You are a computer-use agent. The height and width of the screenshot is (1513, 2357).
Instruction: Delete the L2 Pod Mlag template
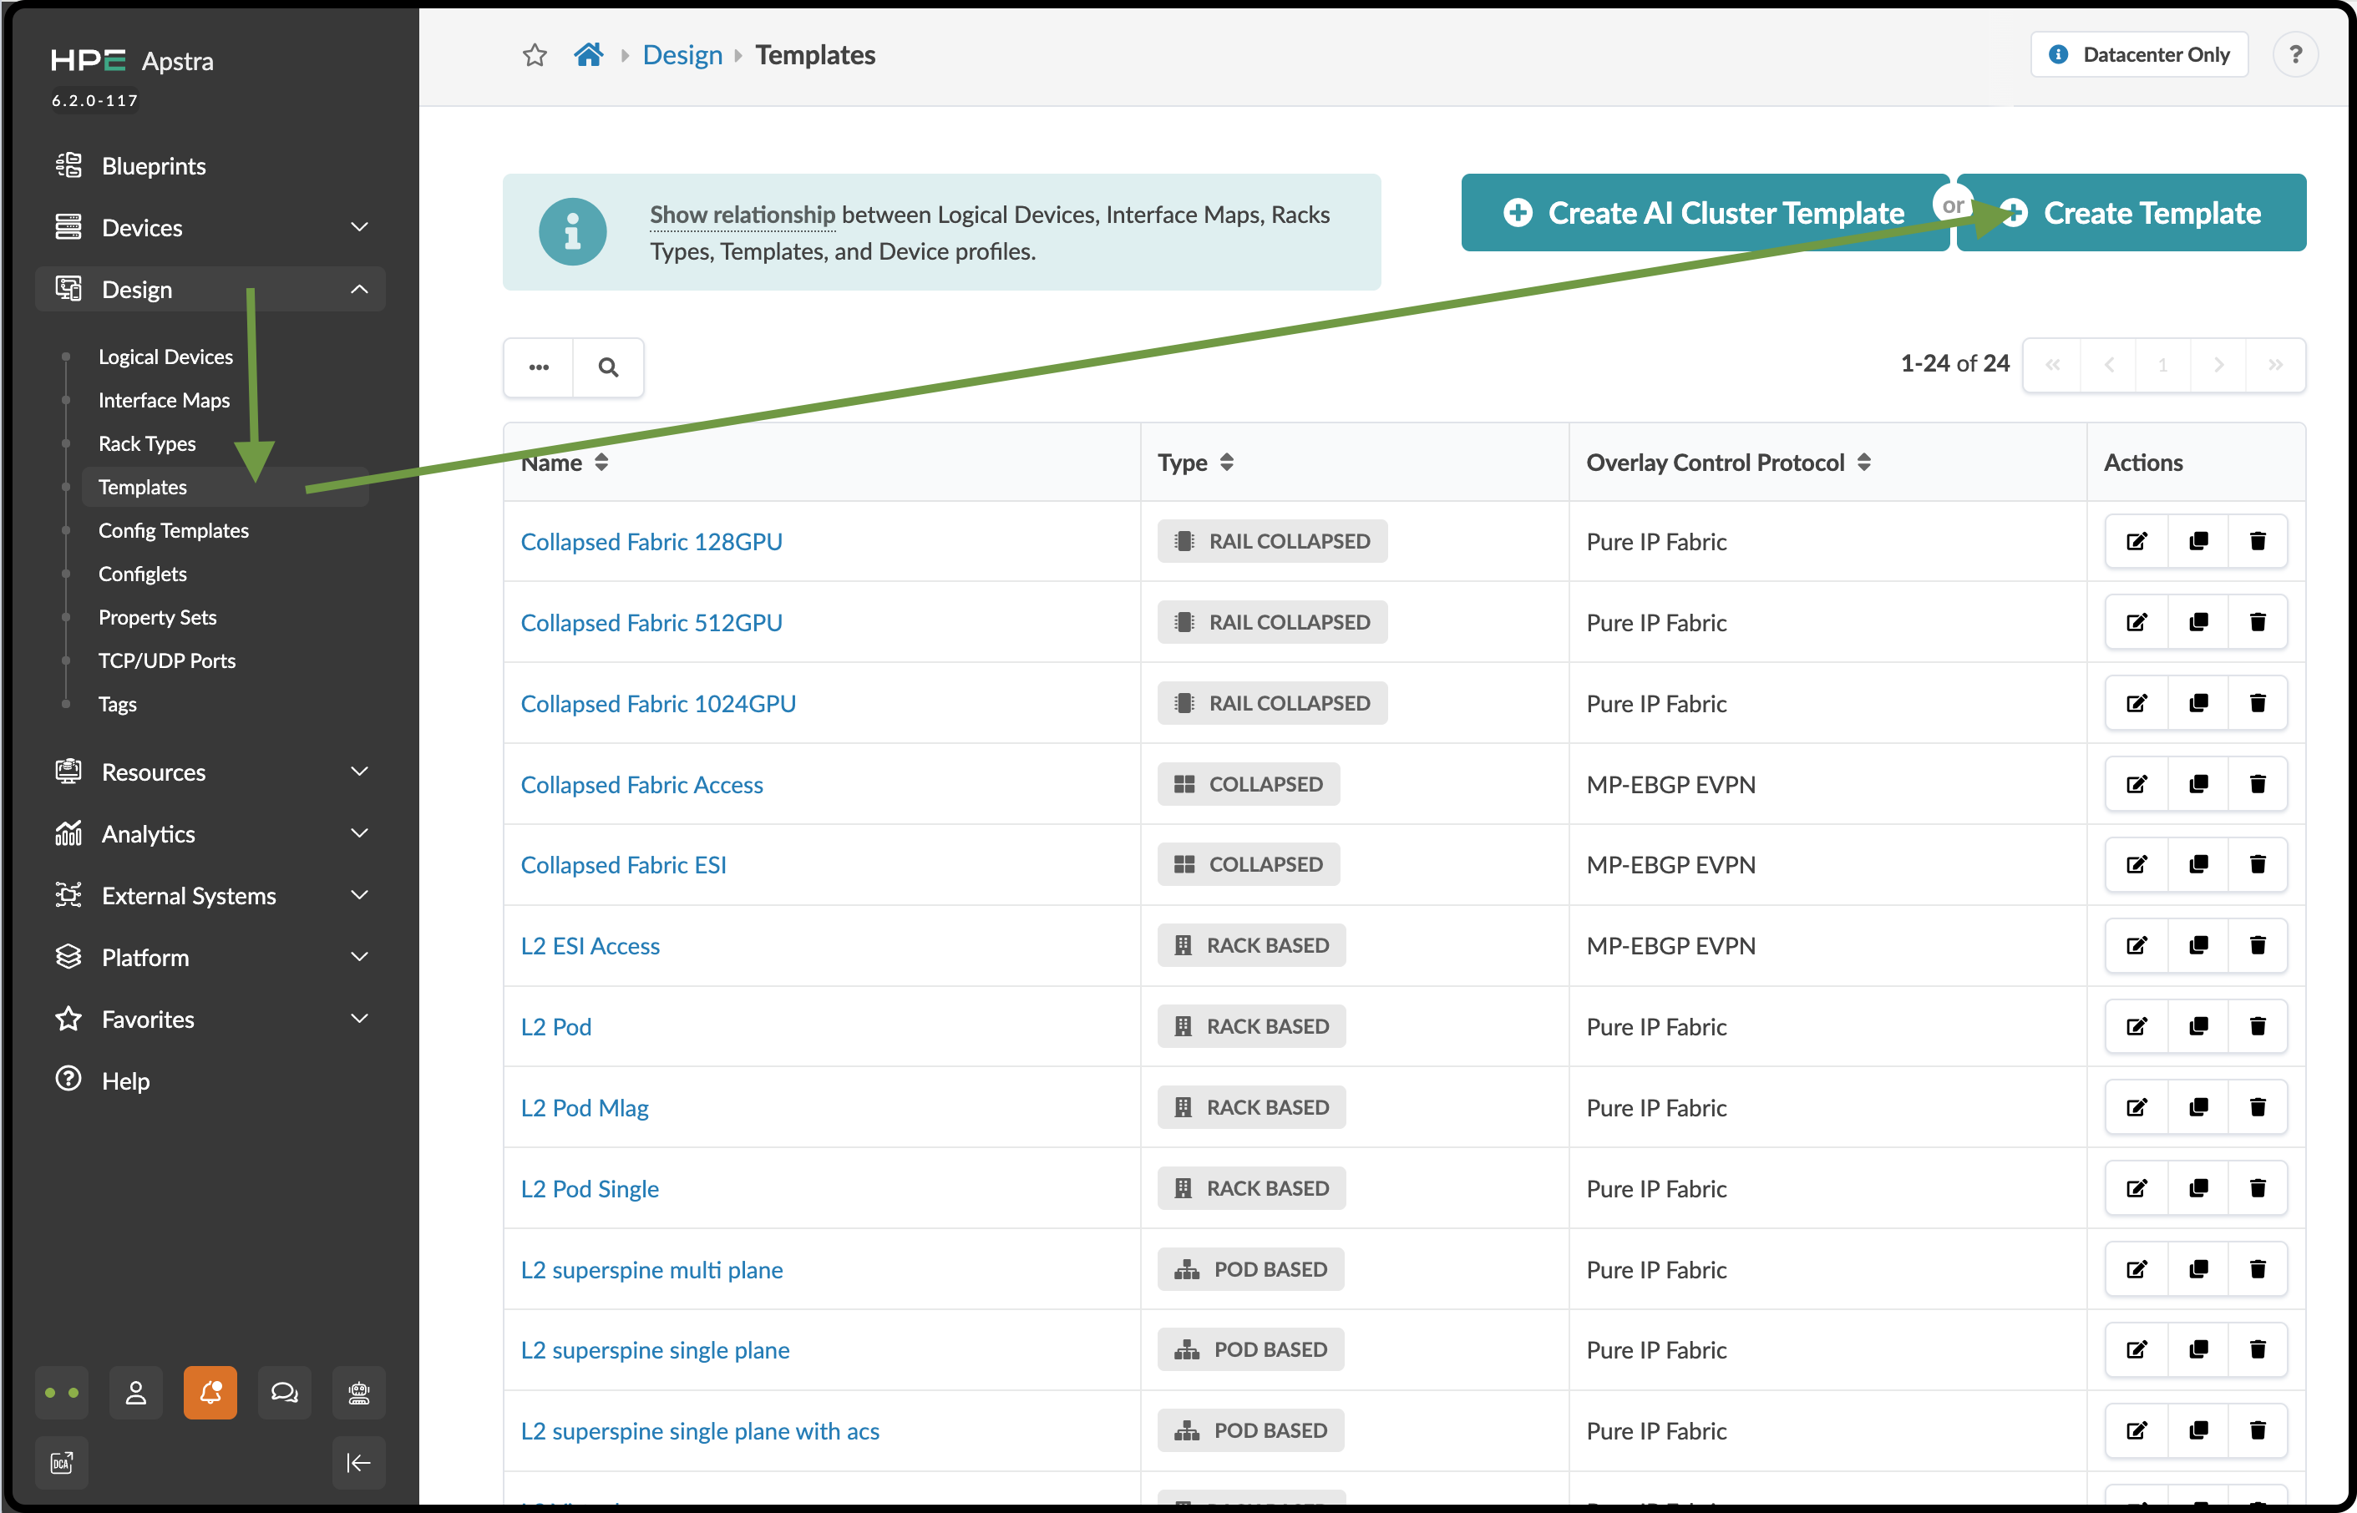[2258, 1107]
